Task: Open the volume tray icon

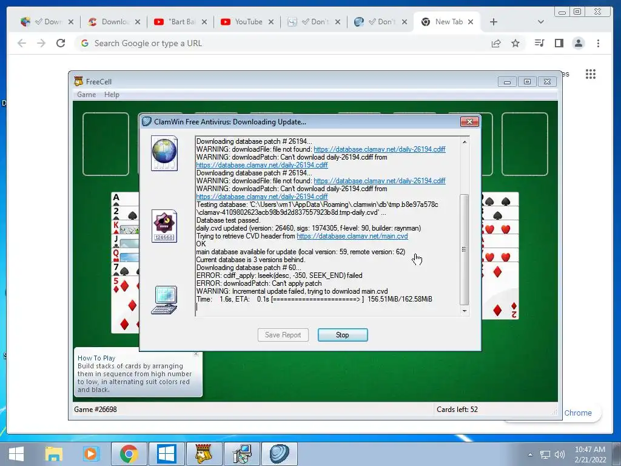Action: (x=559, y=455)
